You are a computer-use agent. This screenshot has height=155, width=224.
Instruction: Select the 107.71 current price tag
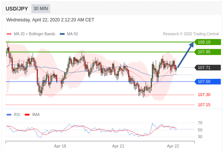pos(208,68)
